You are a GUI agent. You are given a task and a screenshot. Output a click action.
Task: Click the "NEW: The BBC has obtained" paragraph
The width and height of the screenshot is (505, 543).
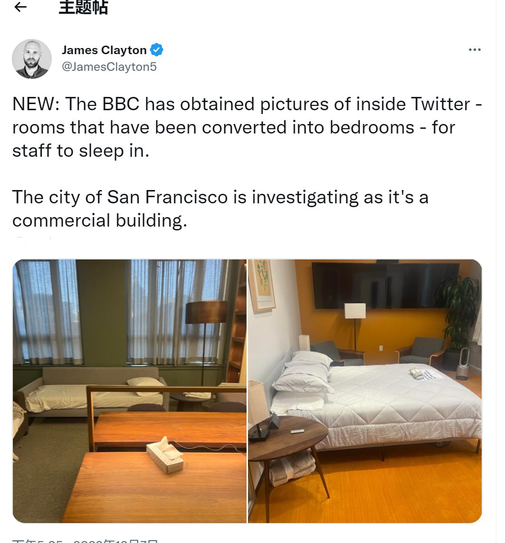pyautogui.click(x=247, y=127)
